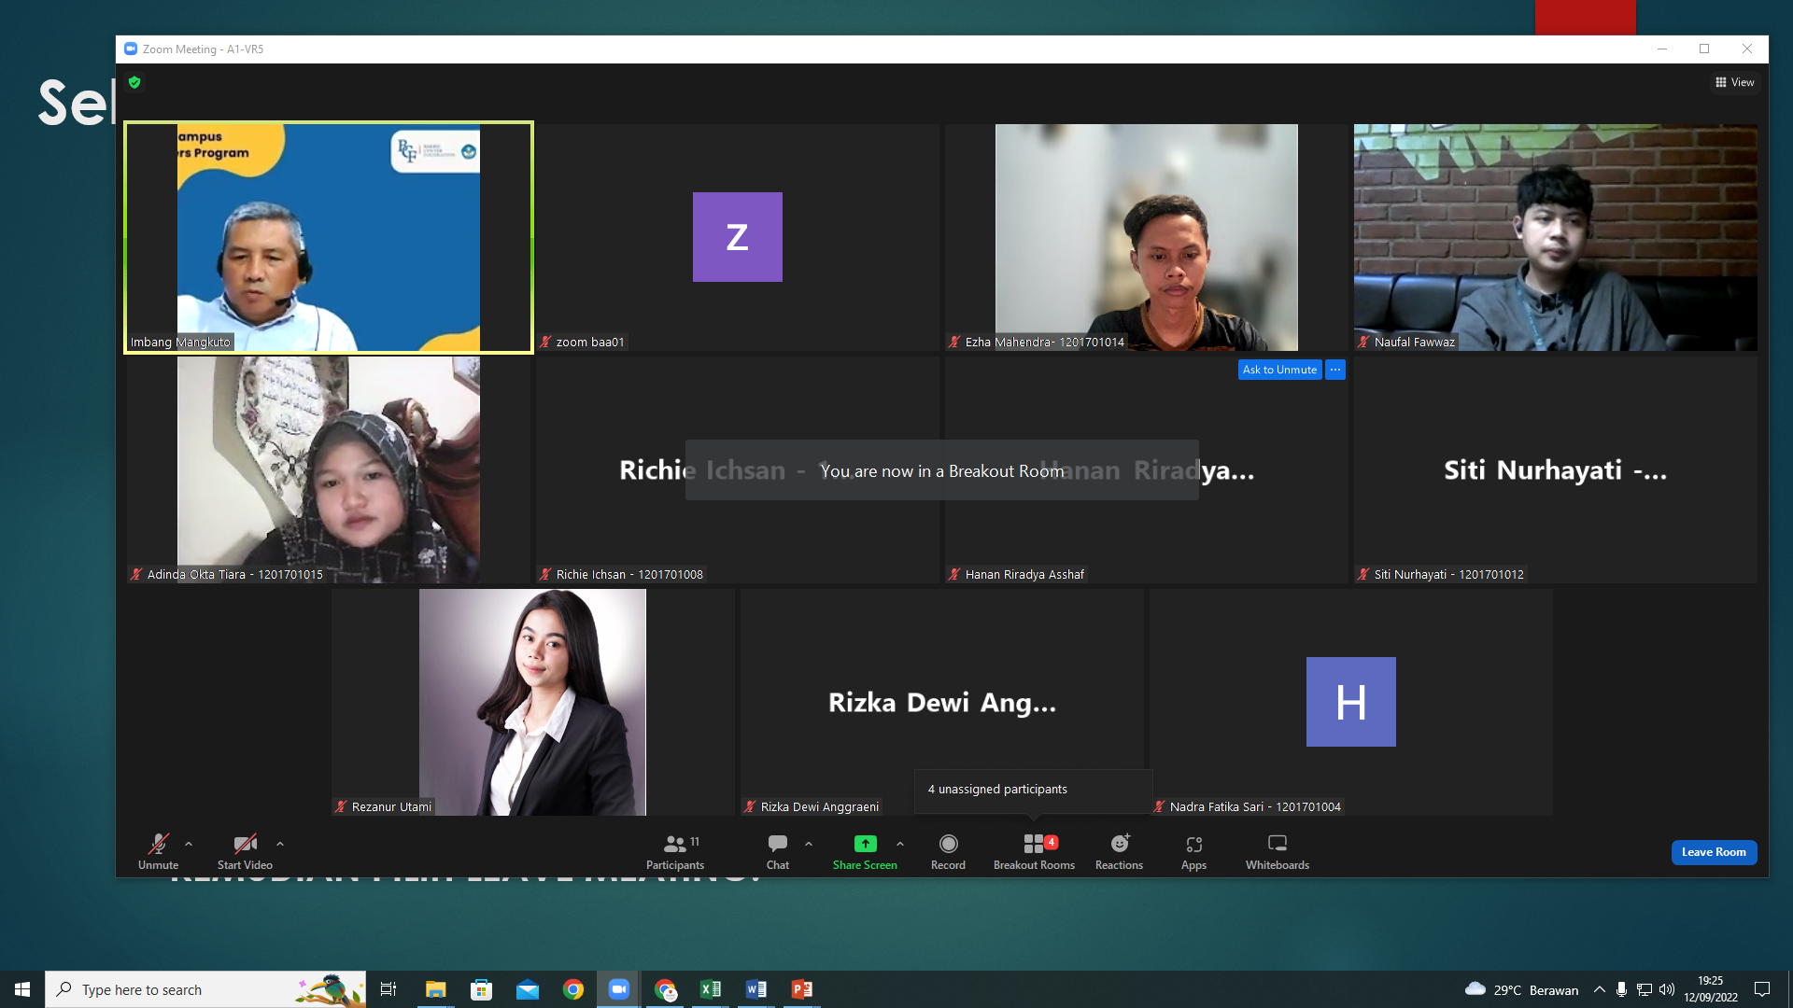Viewport: 1793px width, 1008px height.
Task: Select the zoom baa01 participant tile
Action: pyautogui.click(x=738, y=237)
